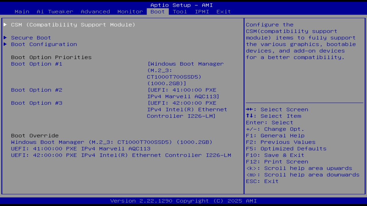Switch to the Exit tab
The height and width of the screenshot is (206, 367).
(x=223, y=11)
